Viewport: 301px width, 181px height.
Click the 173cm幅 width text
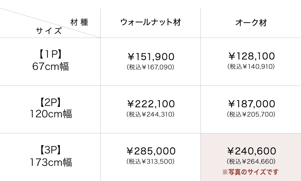coord(51,162)
